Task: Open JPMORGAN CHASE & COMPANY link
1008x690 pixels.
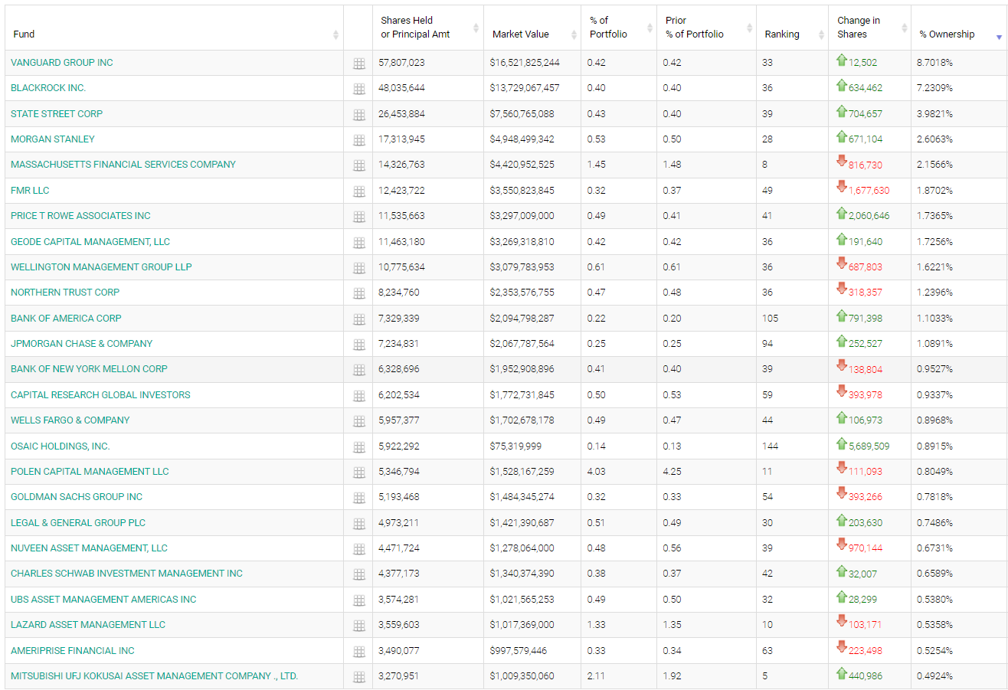Action: (x=82, y=344)
